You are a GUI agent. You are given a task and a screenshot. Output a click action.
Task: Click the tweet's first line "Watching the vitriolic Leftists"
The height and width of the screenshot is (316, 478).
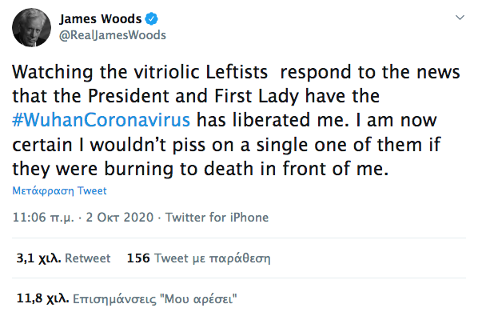(140, 72)
